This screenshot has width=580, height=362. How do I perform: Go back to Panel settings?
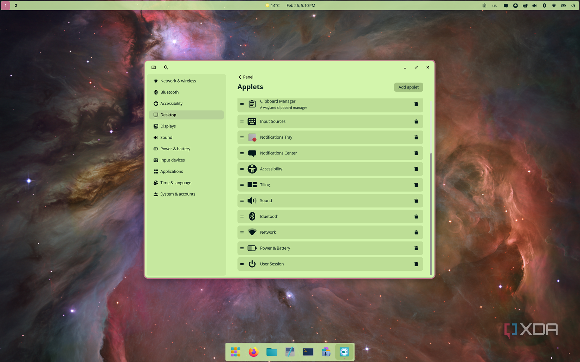point(246,77)
